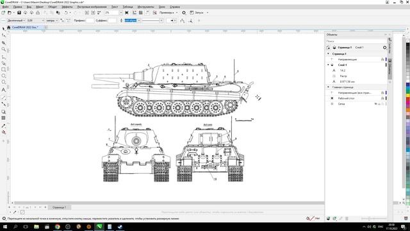Open the Правка menu

[x=17, y=7]
